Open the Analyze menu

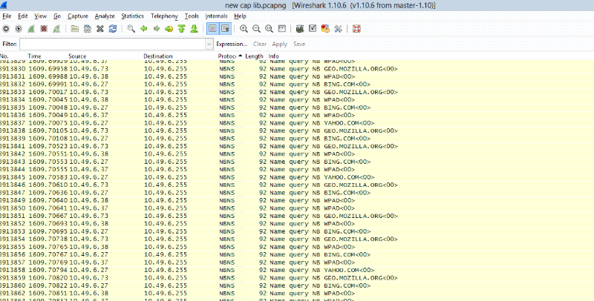(x=105, y=16)
